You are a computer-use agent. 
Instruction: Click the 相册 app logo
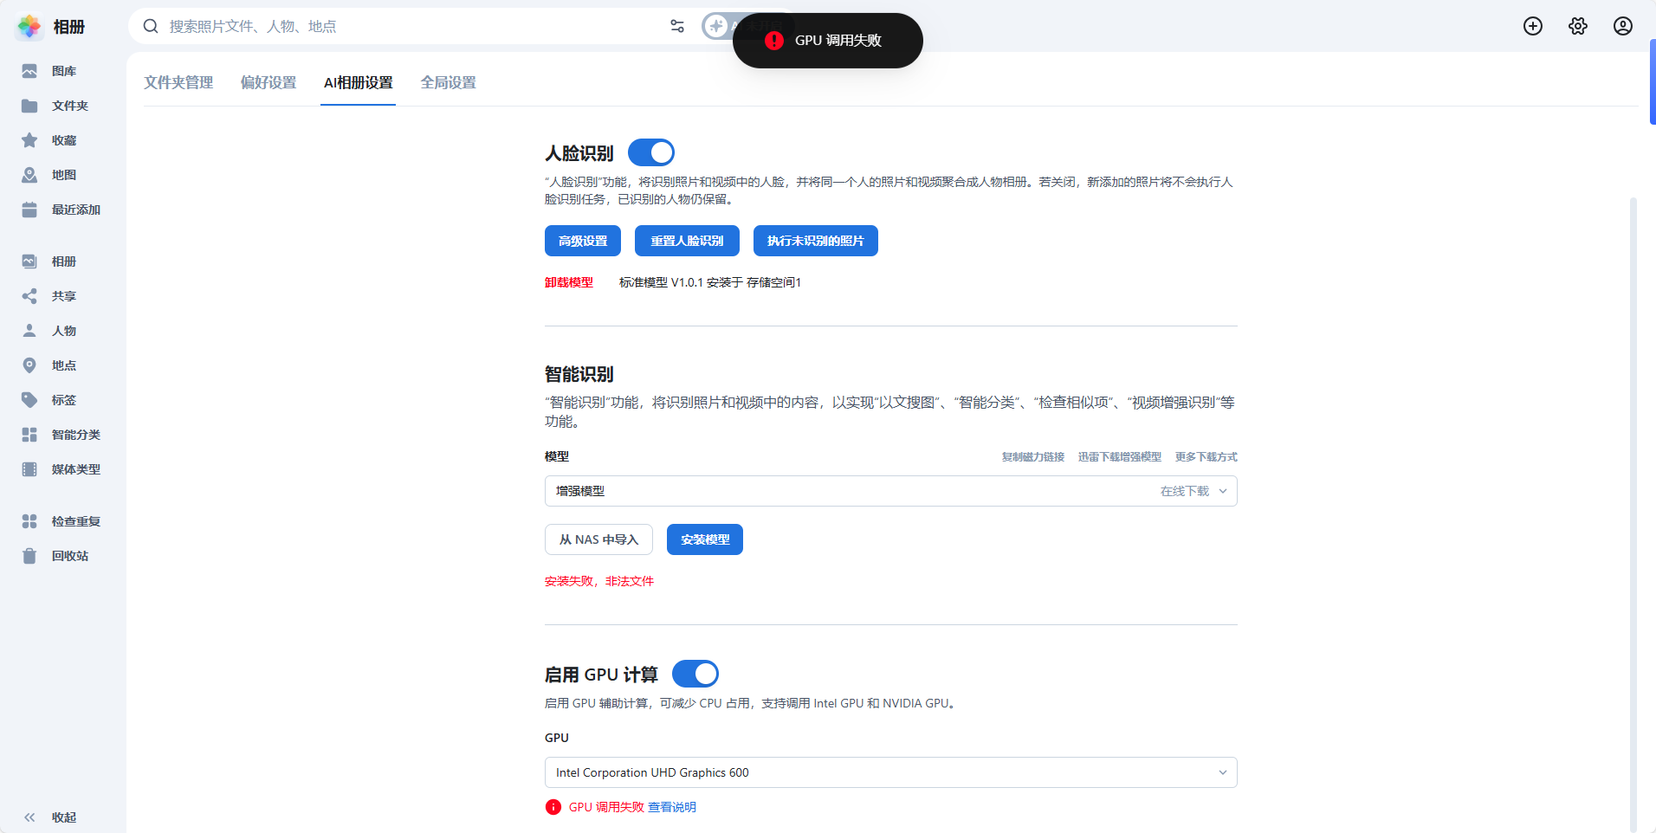click(29, 27)
